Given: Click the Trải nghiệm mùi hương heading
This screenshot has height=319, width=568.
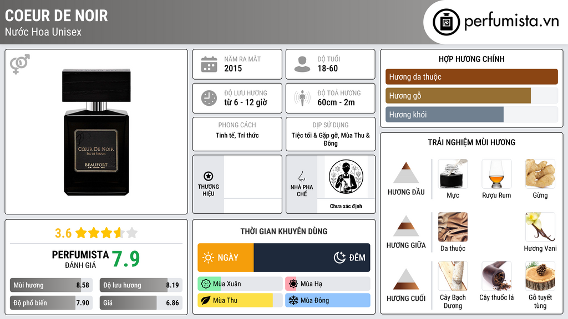Looking at the screenshot, I should point(471,142).
